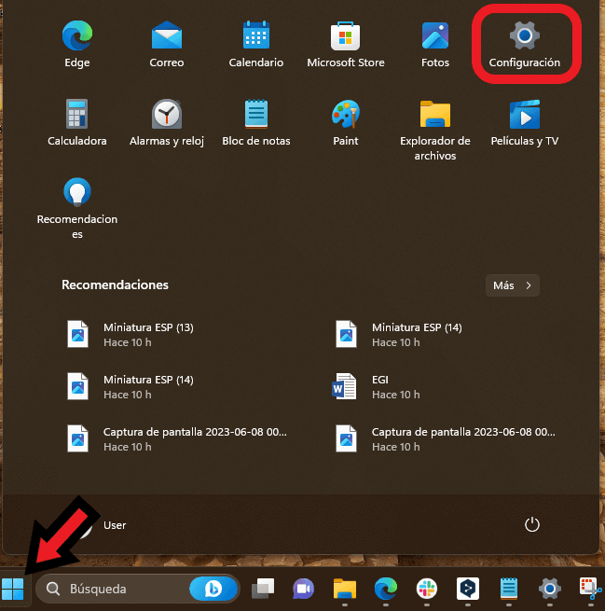Open the Fotos app
This screenshot has width=605, height=611.
point(434,45)
